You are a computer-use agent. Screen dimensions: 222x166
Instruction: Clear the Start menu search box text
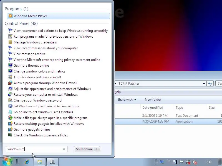[64, 149]
